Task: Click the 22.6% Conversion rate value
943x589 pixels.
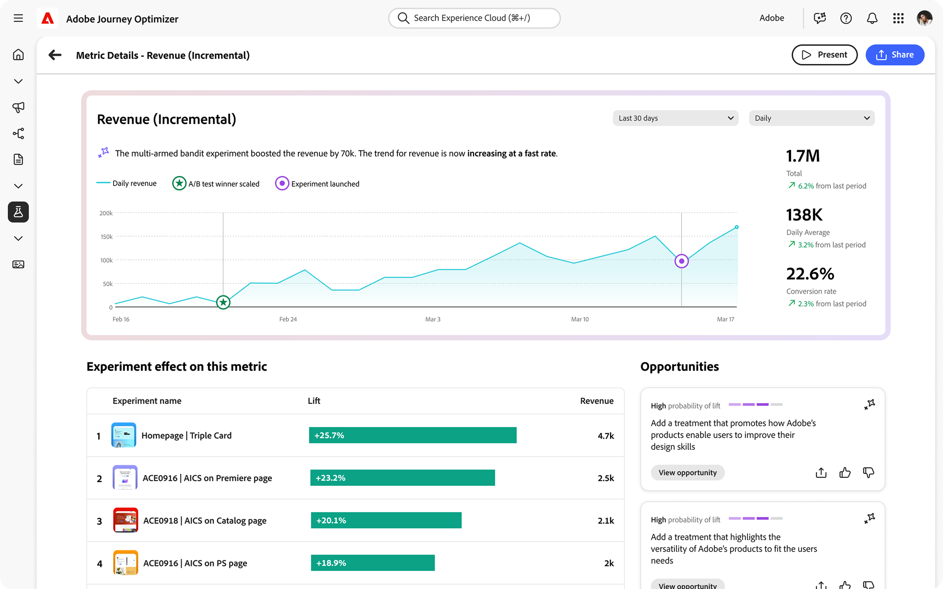Action: tap(810, 273)
